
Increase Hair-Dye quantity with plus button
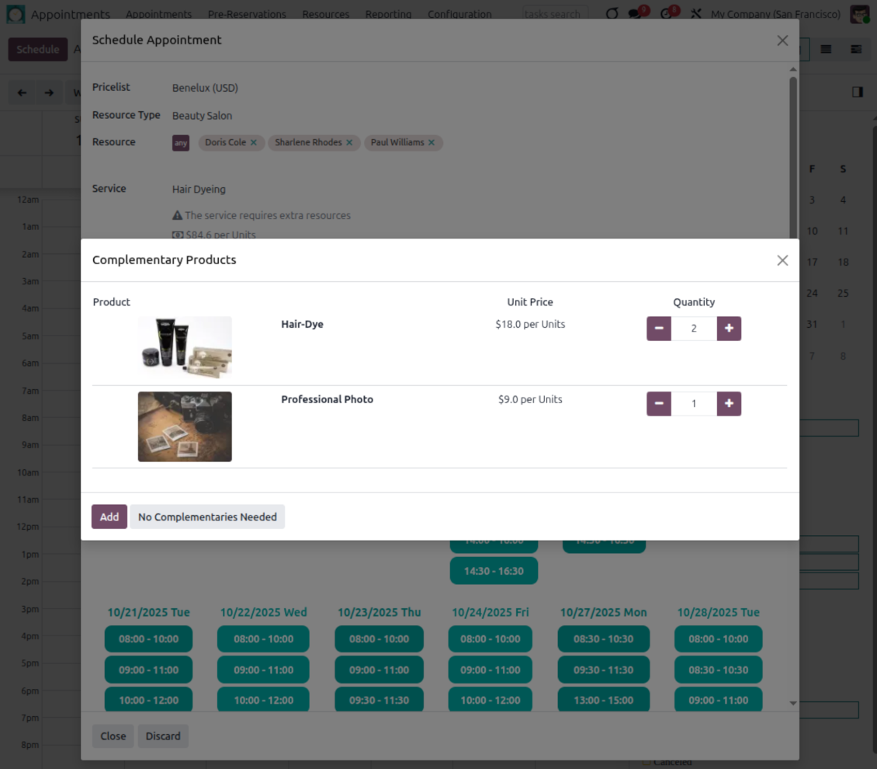coord(729,329)
